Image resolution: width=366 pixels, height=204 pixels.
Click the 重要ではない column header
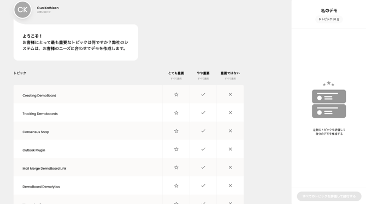click(230, 73)
